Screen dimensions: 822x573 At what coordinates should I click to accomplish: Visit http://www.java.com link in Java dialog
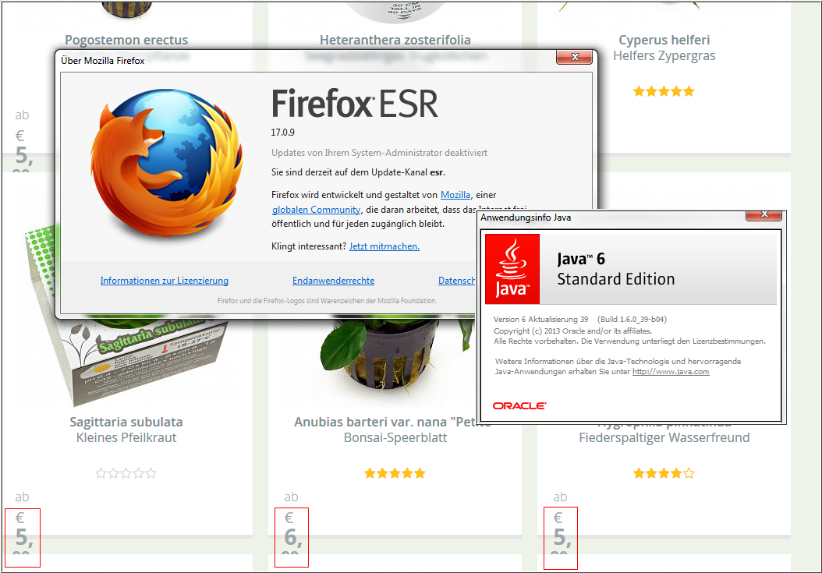(x=671, y=371)
